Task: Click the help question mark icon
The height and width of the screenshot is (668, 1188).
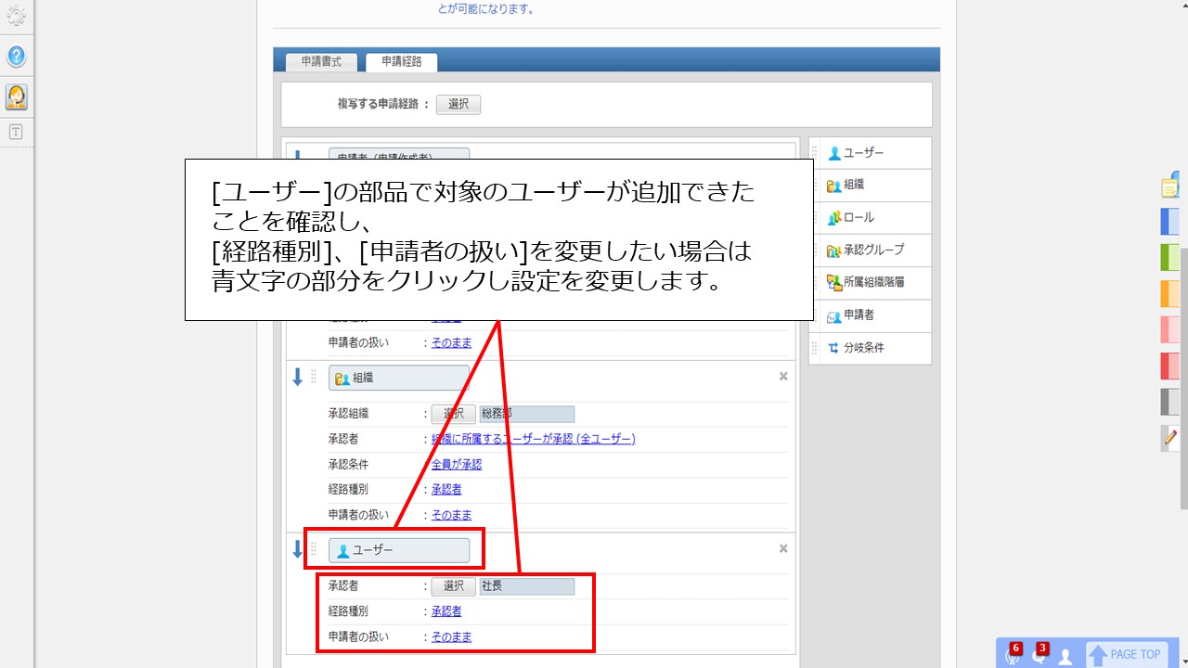Action: [x=17, y=57]
